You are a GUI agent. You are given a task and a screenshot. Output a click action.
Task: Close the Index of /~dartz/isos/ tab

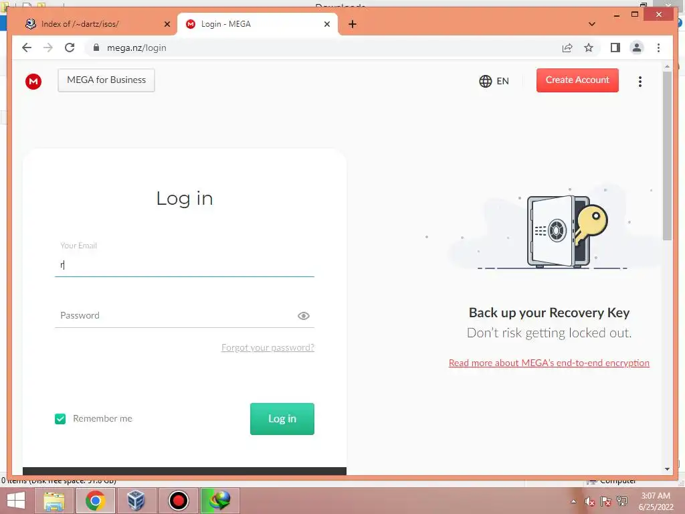[x=167, y=24]
